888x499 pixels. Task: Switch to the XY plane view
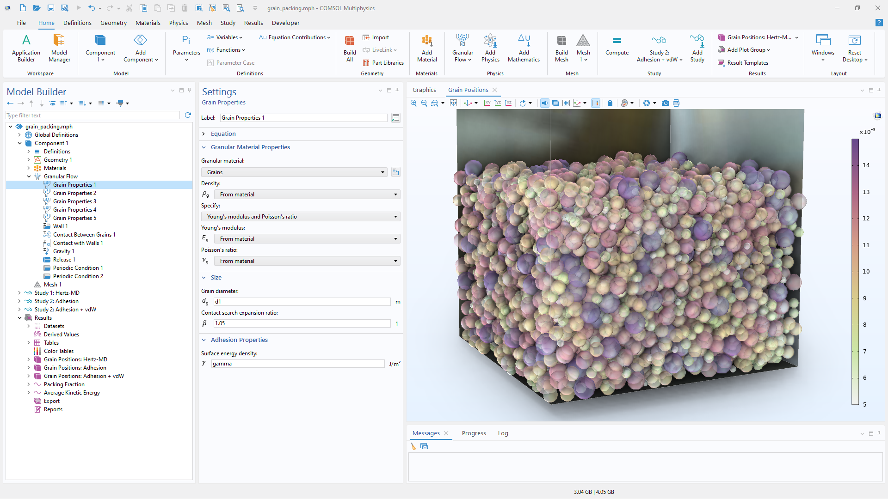[x=487, y=103]
